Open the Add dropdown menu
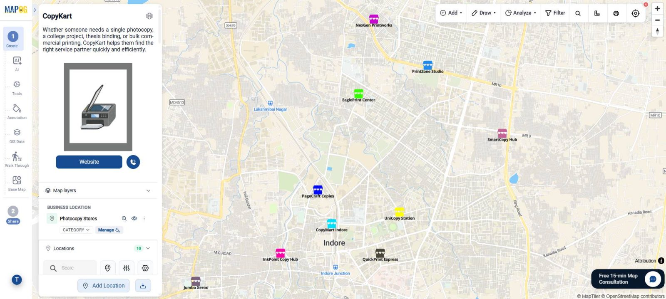This screenshot has width=666, height=299. 451,13
